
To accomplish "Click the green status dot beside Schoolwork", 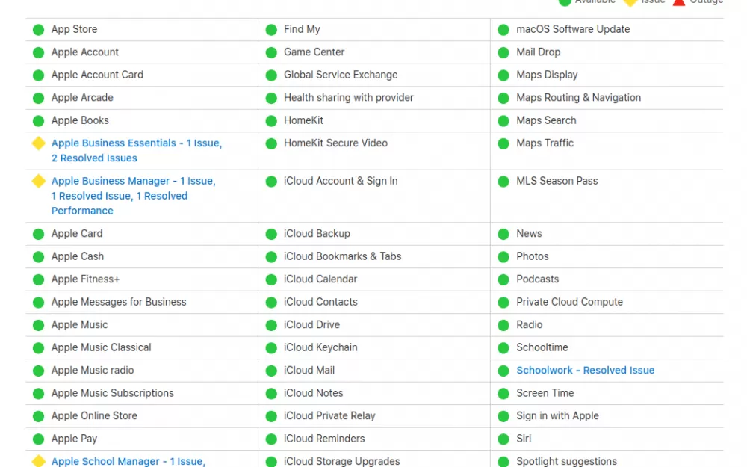I will click(x=503, y=371).
